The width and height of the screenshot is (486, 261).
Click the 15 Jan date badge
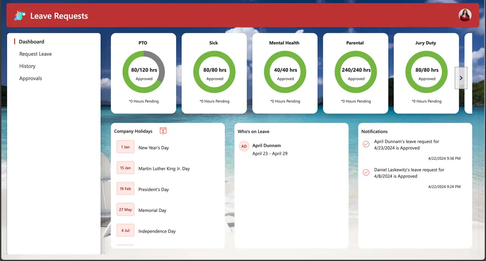pyautogui.click(x=126, y=168)
